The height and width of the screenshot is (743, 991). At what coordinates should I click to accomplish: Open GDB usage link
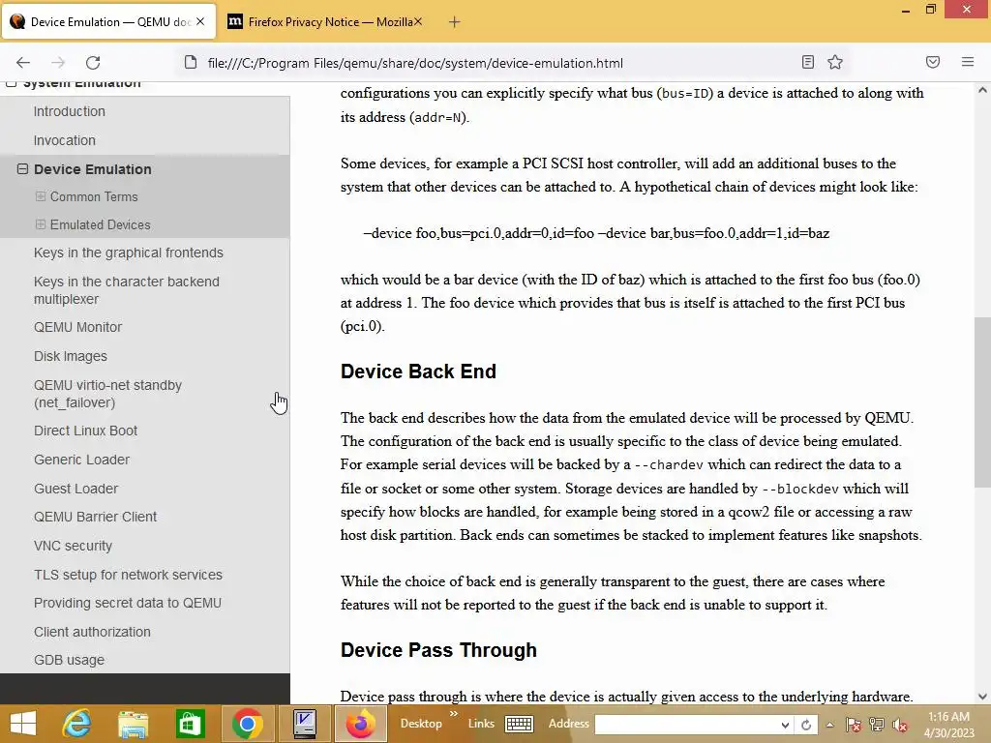pos(69,660)
